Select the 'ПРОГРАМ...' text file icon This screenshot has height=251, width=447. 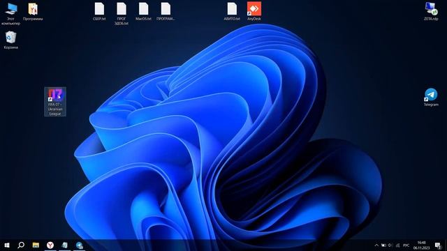point(166,11)
